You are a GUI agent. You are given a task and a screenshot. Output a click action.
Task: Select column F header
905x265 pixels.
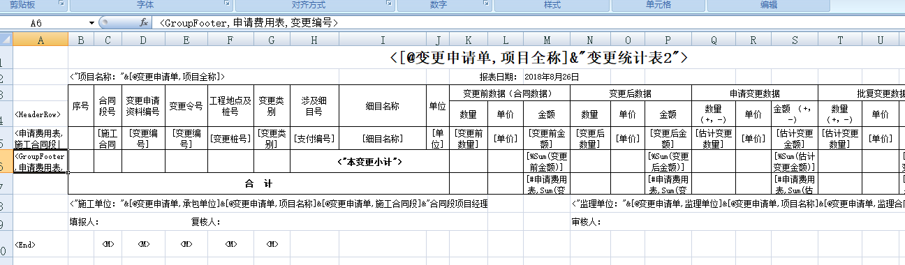click(230, 40)
